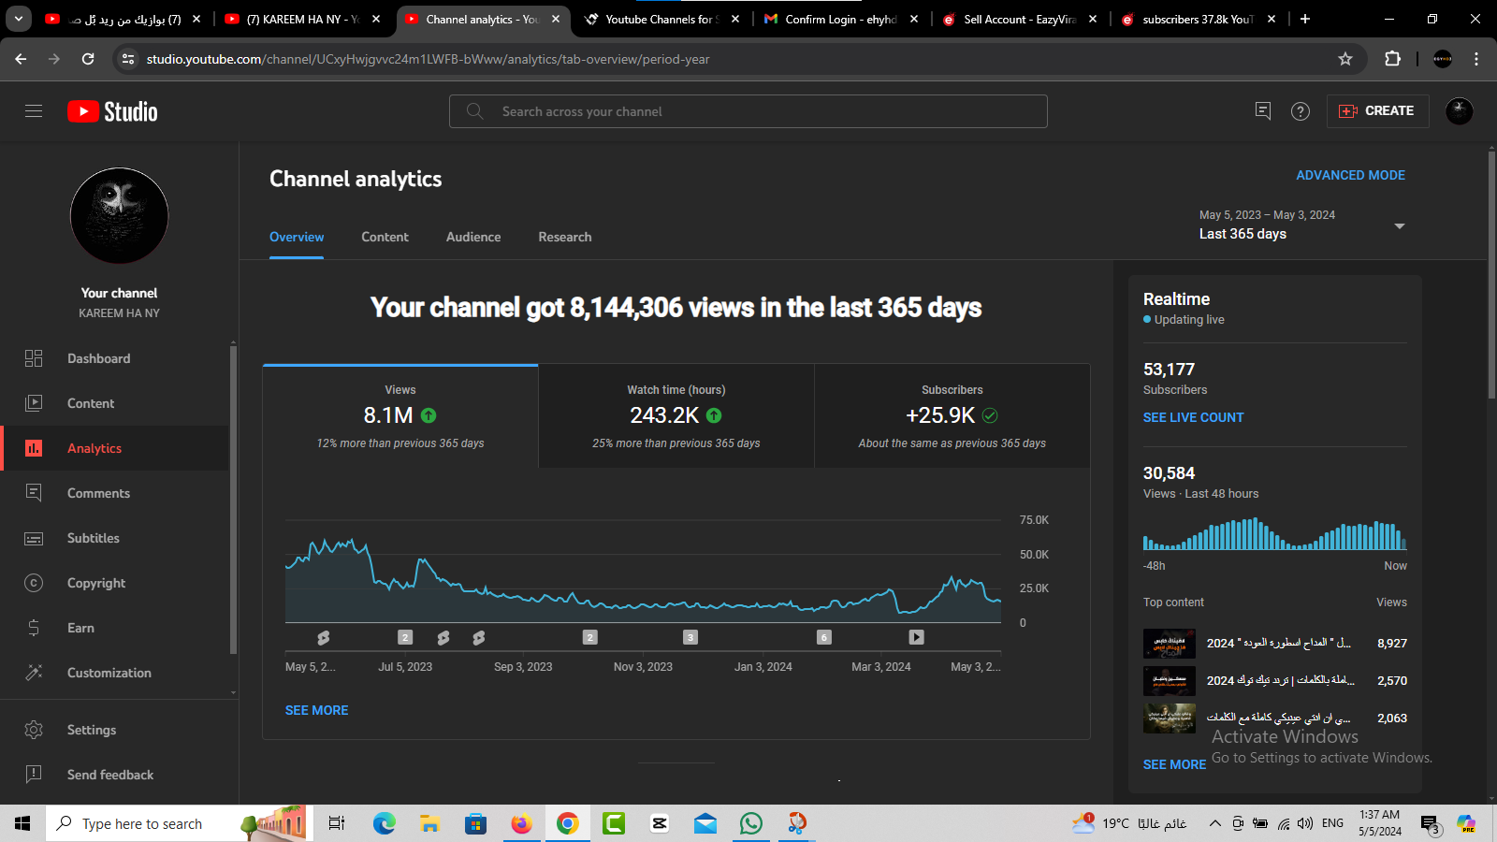Screen dimensions: 1497x842
Task: Open the Help question mark icon
Action: 1300,111
